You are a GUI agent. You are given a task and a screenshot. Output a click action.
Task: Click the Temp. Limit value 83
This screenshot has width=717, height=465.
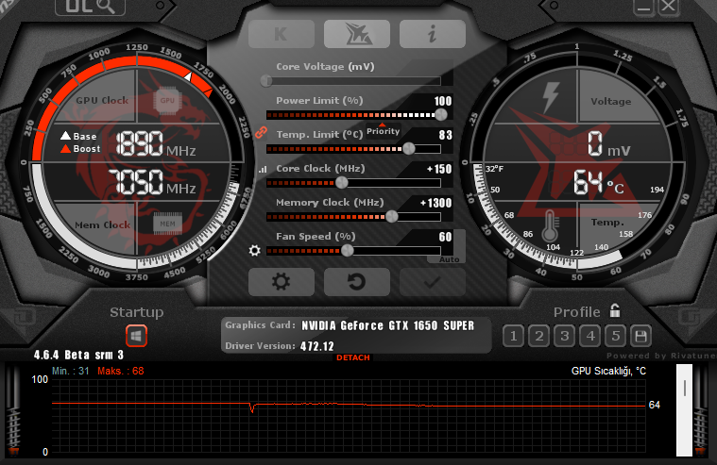(x=445, y=135)
